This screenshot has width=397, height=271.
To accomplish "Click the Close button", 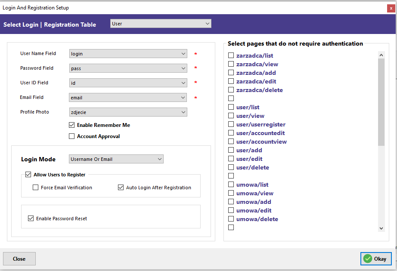I will pos(19,259).
